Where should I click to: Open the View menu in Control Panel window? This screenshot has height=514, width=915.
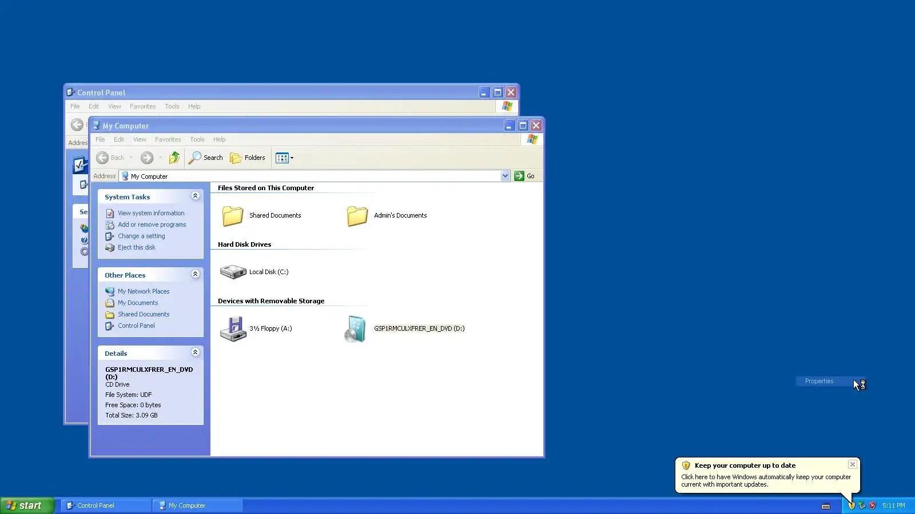[114, 106]
